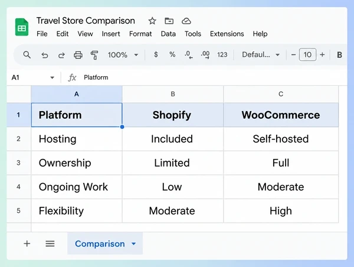
Task: Open more number formats 123
Action: [x=222, y=55]
